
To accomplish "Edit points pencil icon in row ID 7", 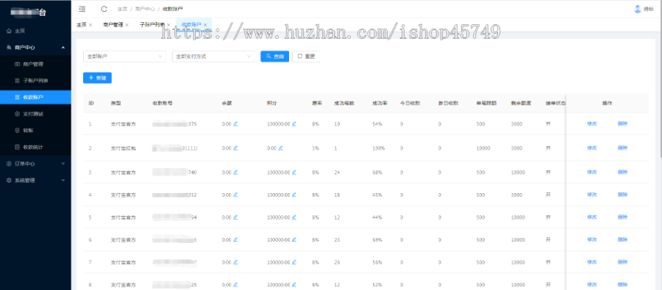I will [294, 262].
